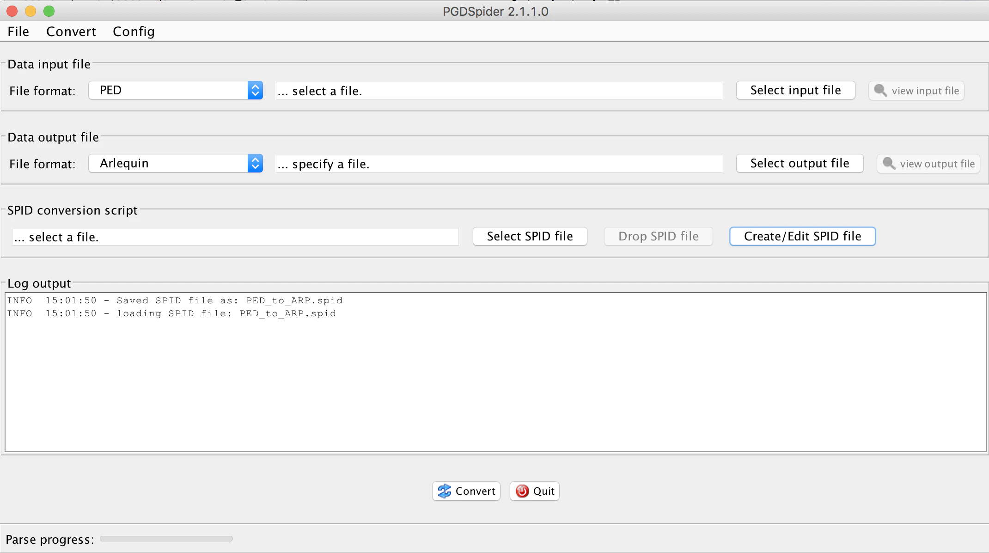Image resolution: width=989 pixels, height=553 pixels.
Task: Click the Select output file button
Action: pyautogui.click(x=800, y=163)
